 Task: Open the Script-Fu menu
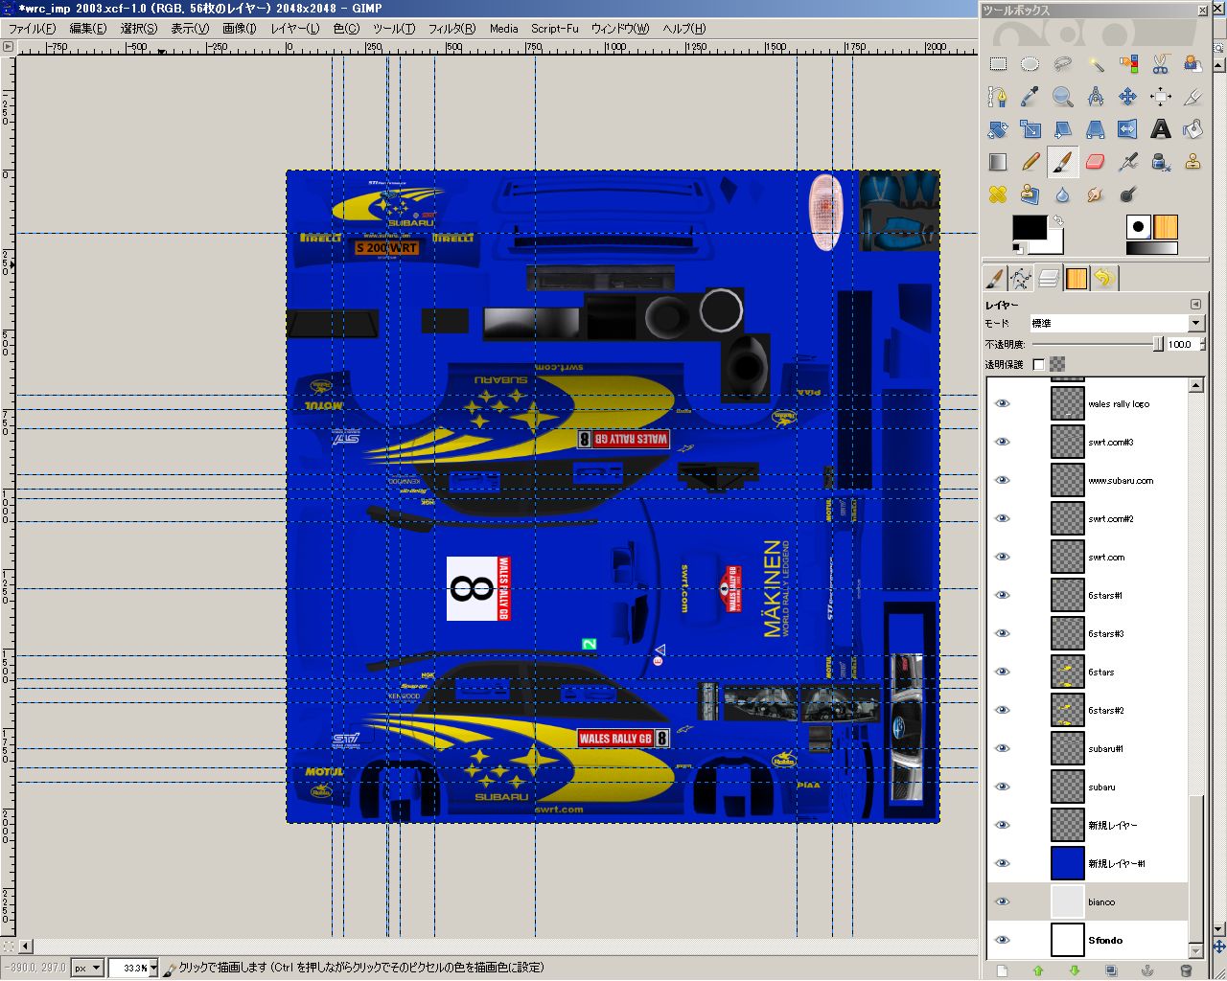(555, 29)
